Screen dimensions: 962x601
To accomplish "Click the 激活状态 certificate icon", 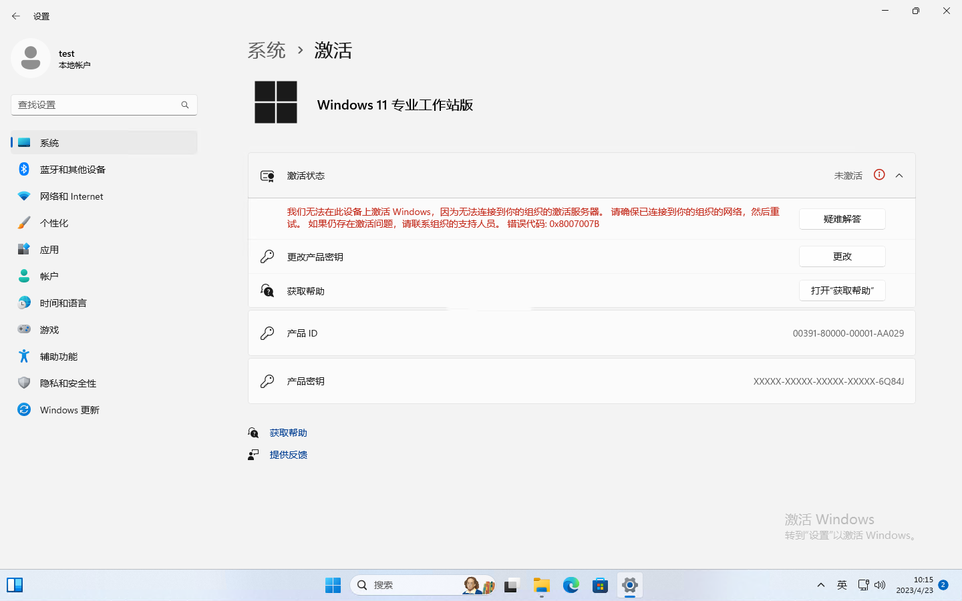I will pos(267,176).
